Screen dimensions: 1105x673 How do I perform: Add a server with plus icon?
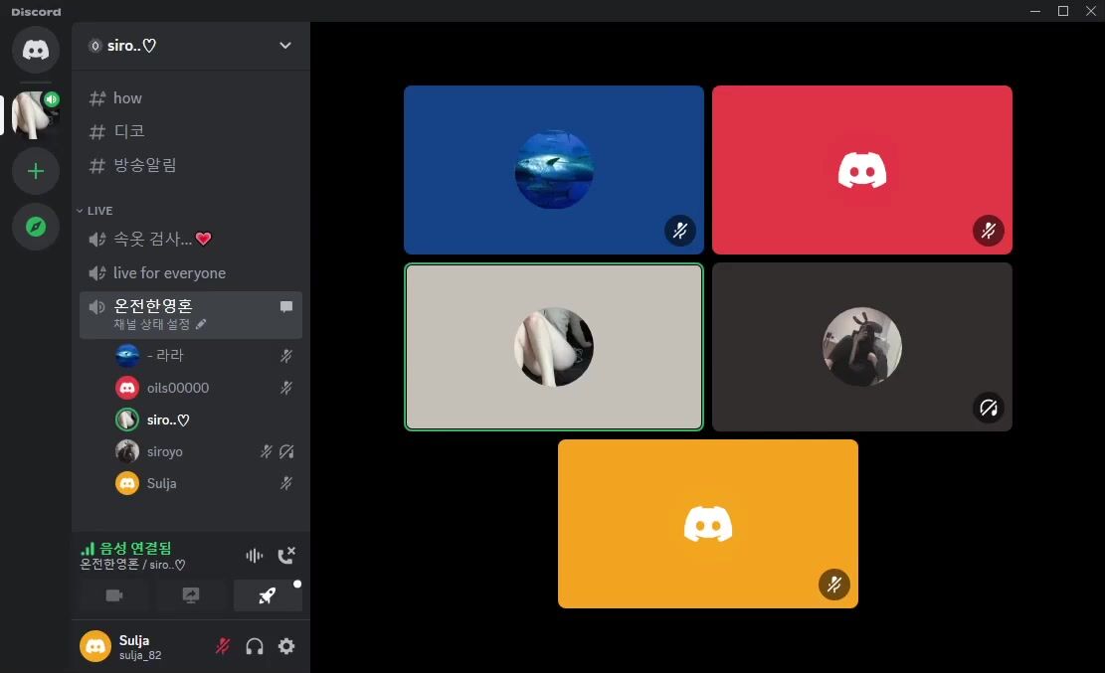coord(35,171)
